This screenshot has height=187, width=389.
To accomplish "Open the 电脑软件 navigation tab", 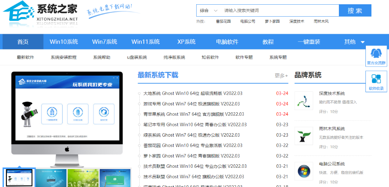I will pos(227,42).
